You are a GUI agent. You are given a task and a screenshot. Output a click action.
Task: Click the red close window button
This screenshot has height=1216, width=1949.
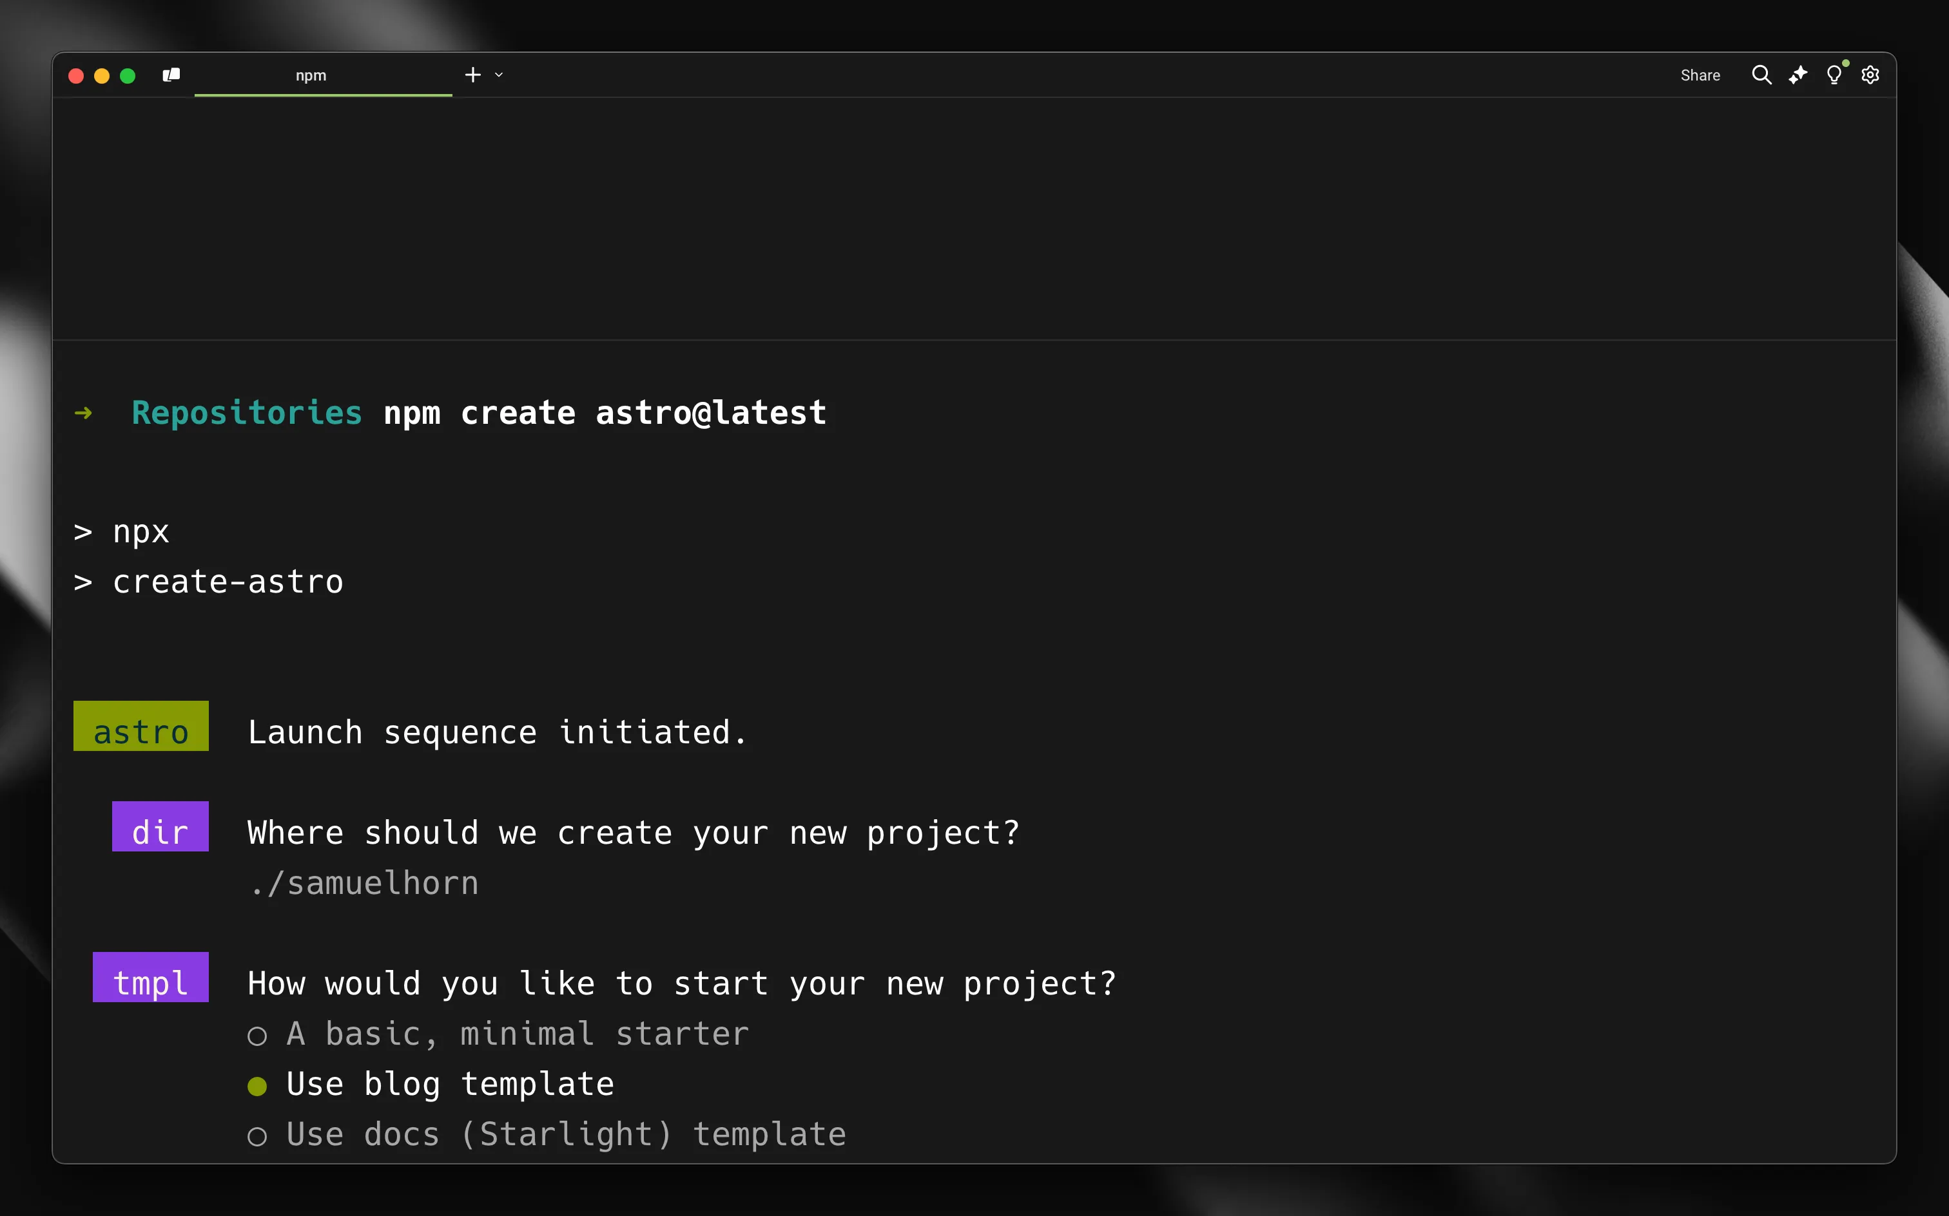click(x=77, y=75)
